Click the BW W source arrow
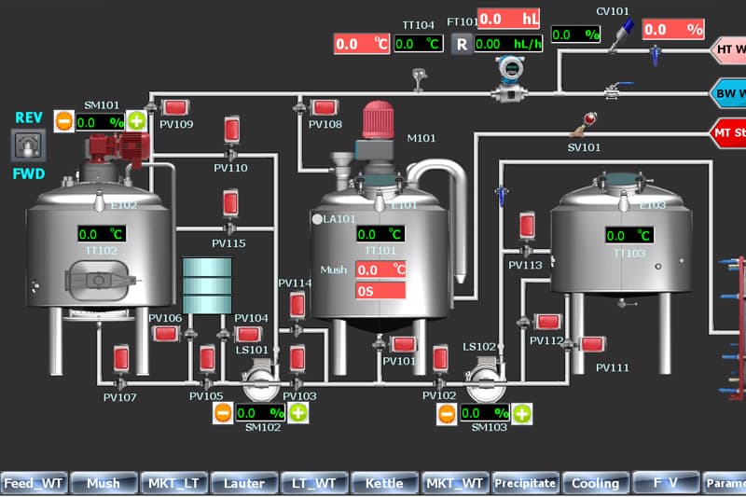This screenshot has height=497, width=746. 728,93
